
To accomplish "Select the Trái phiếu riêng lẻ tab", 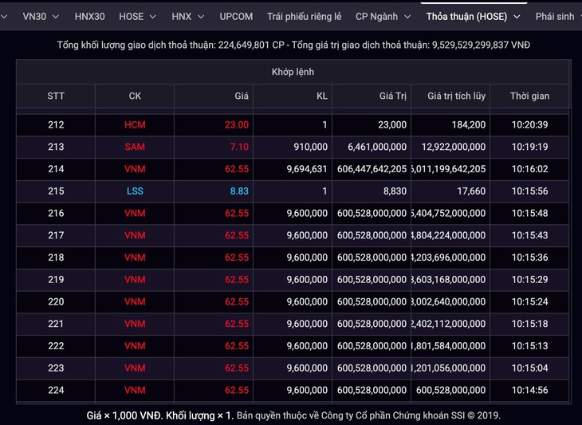I will [x=305, y=16].
